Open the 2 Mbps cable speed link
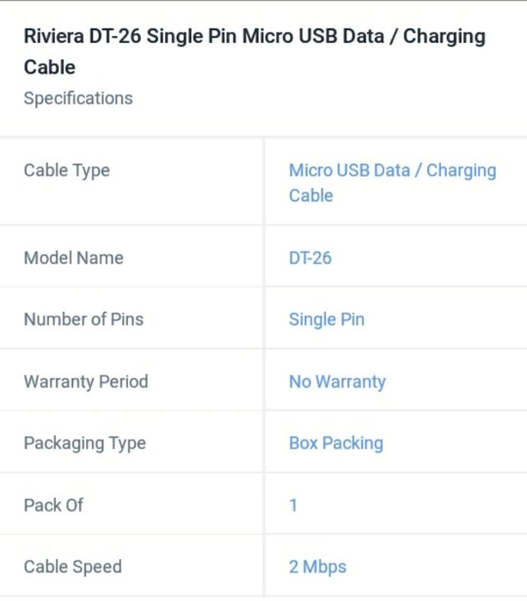The image size is (527, 601). [317, 567]
